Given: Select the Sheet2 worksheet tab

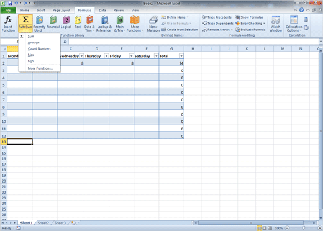Looking at the screenshot, I should coord(43,223).
